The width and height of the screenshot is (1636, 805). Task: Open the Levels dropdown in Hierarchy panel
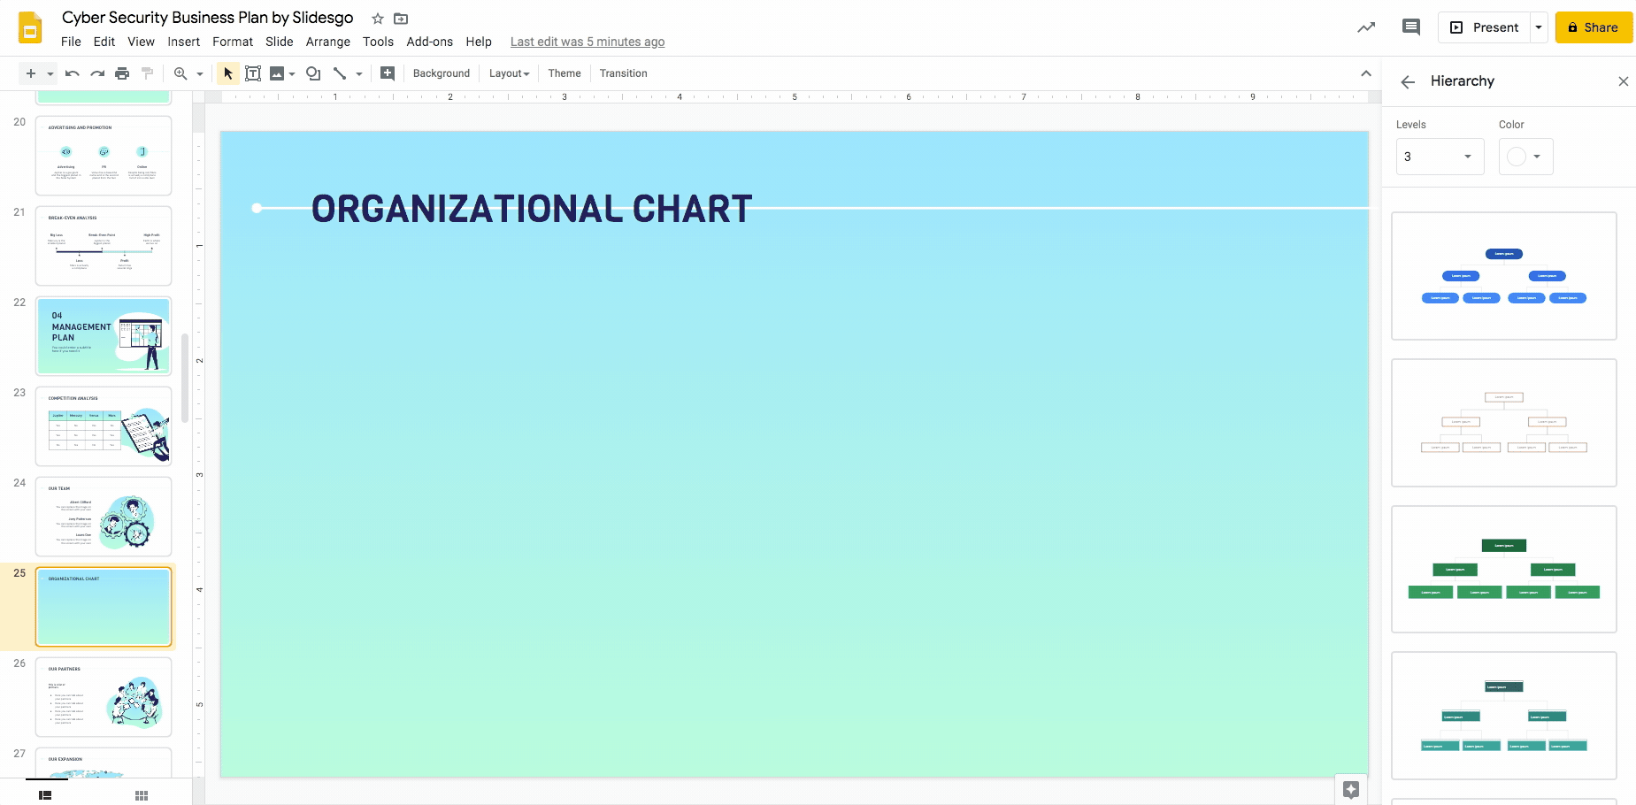tap(1440, 156)
